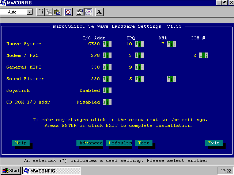Change General MIDI I/O address 330 arrow
This screenshot has height=175, width=234.
point(107,67)
